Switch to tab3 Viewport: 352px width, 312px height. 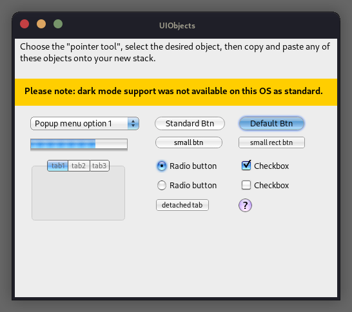coord(99,166)
